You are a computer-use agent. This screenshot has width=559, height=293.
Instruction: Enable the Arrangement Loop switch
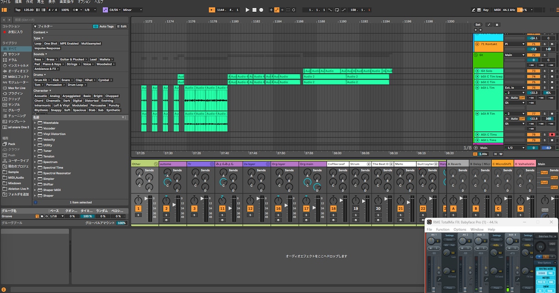pyautogui.click(x=337, y=10)
